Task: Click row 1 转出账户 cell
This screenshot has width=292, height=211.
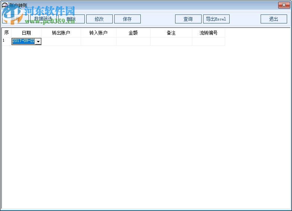Action: (x=61, y=41)
